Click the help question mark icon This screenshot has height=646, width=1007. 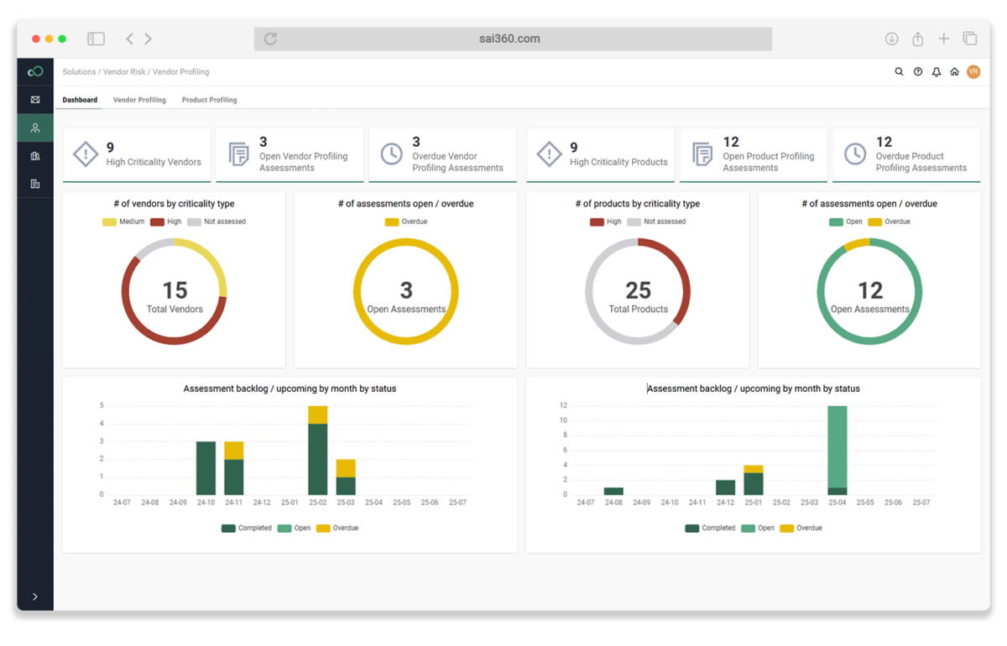coord(917,71)
